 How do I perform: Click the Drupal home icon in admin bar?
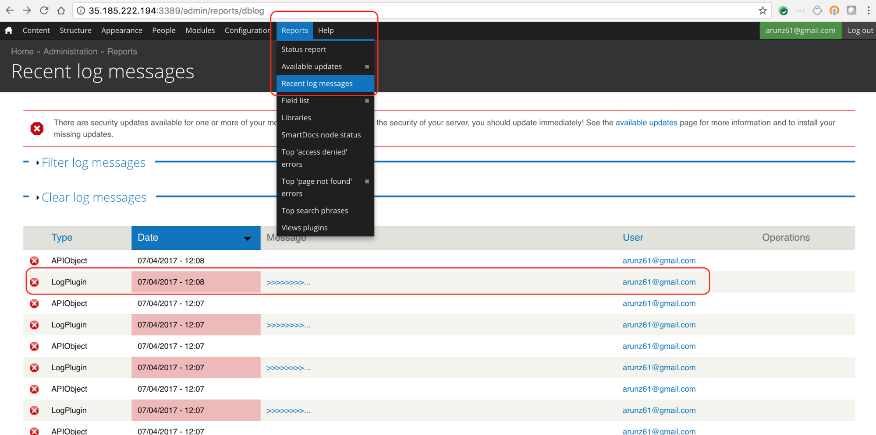9,30
